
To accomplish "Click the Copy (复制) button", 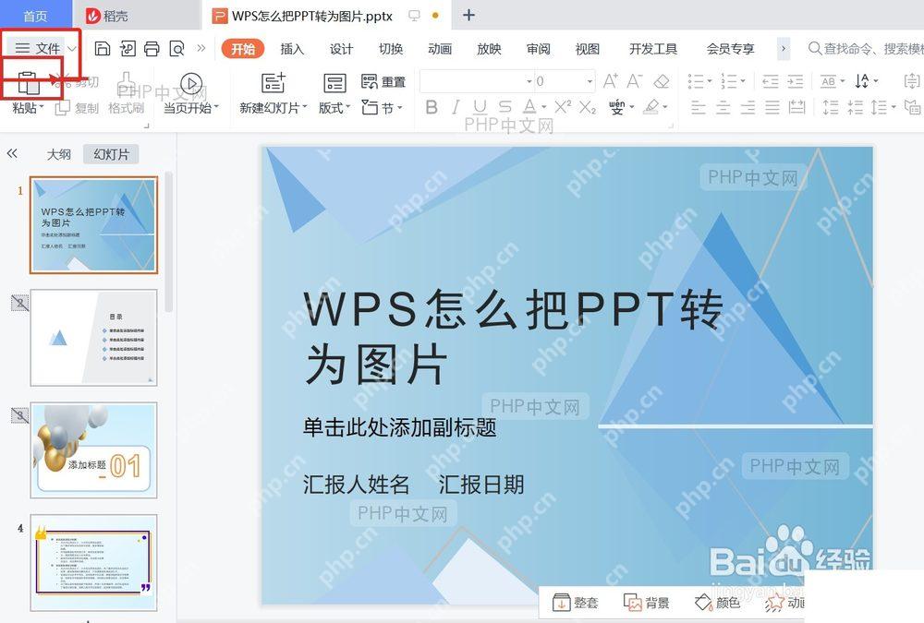I will [x=78, y=108].
